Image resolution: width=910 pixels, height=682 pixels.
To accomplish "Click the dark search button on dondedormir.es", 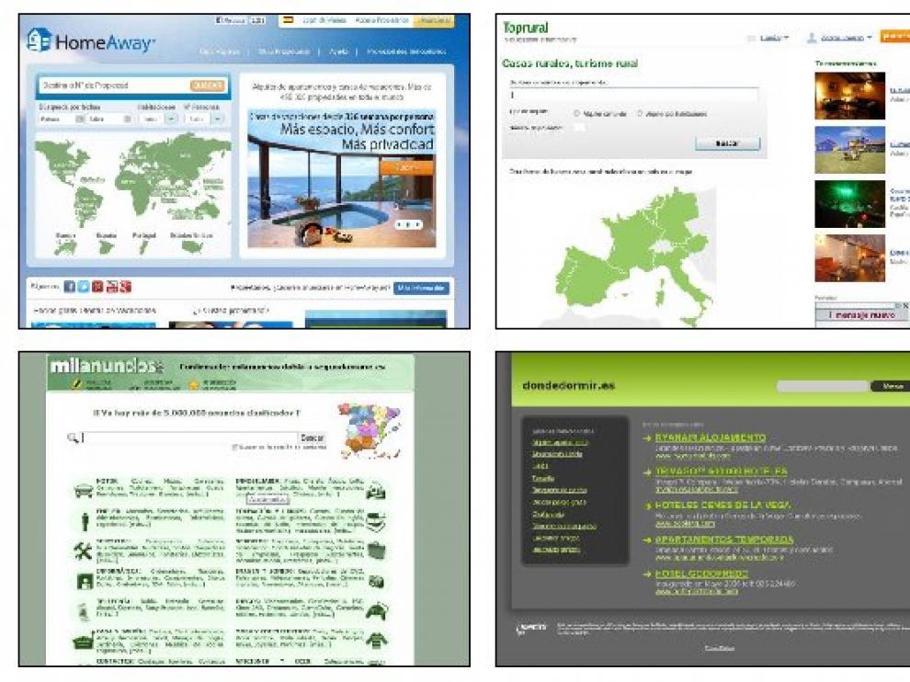I will tap(891, 386).
